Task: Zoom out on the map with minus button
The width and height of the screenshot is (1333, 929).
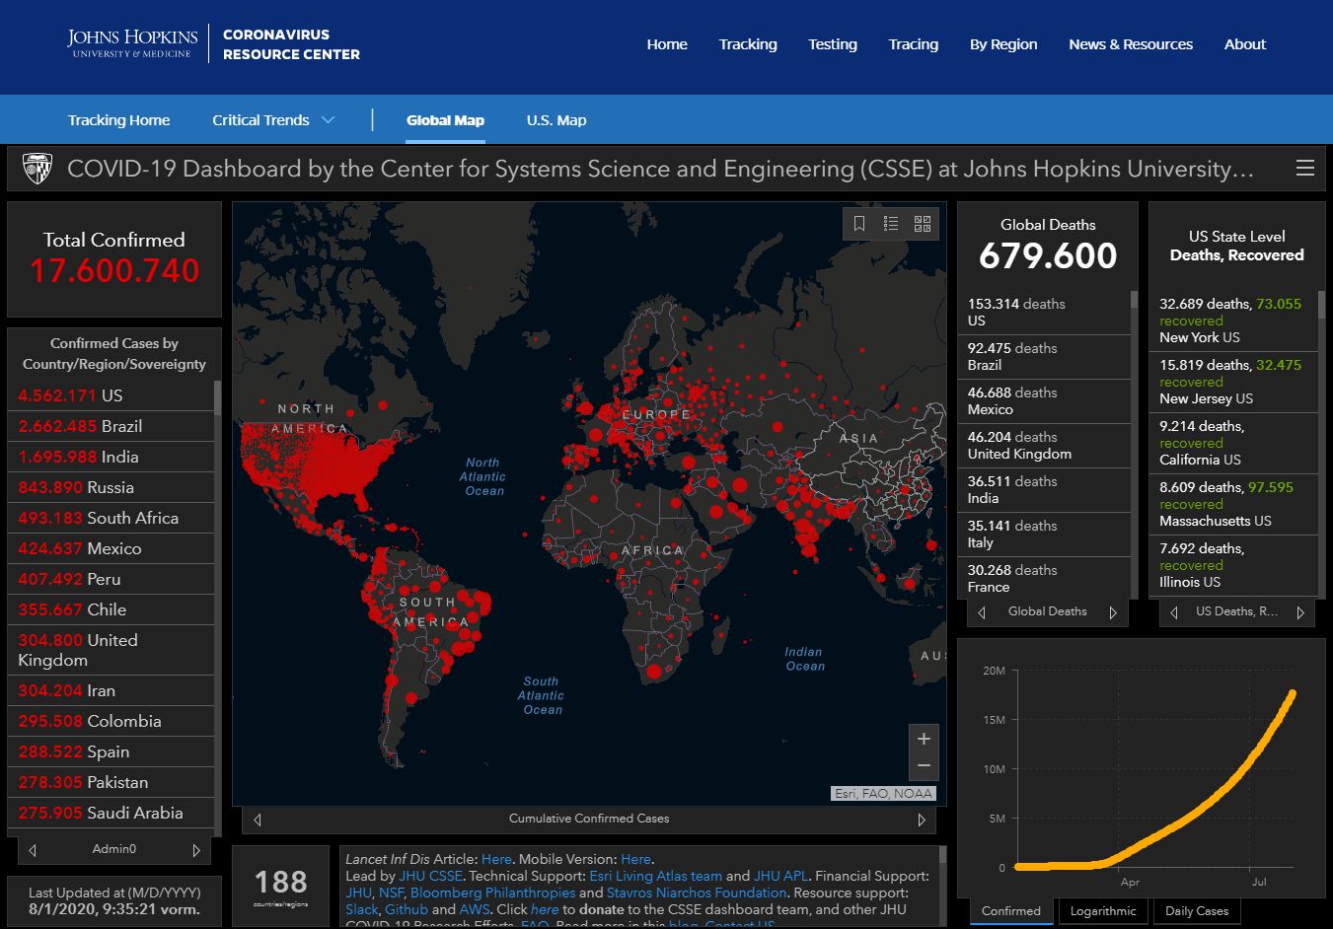Action: tap(924, 766)
